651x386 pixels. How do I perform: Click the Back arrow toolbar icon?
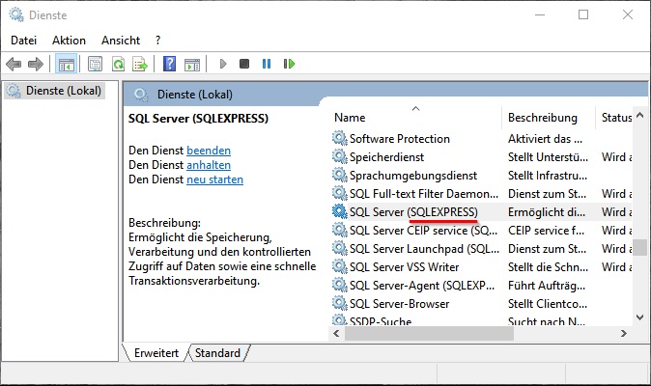[x=14, y=64]
